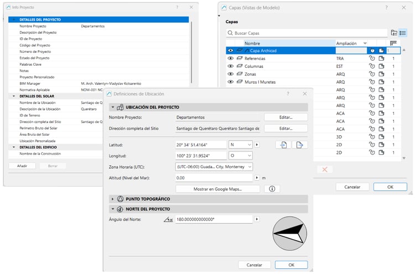Click Editar button for Dirección completa del Sitio
Screen dimensions: 415x276
[x=286, y=129]
